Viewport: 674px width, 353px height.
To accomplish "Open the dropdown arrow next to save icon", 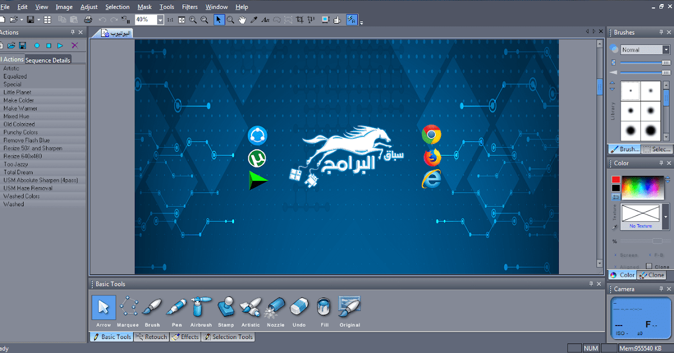I will (x=38, y=20).
